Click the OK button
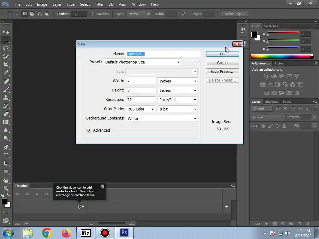Image resolution: width=319 pixels, height=239 pixels. tap(222, 54)
